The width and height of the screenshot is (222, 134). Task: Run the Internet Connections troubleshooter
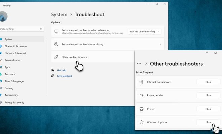click(x=209, y=82)
